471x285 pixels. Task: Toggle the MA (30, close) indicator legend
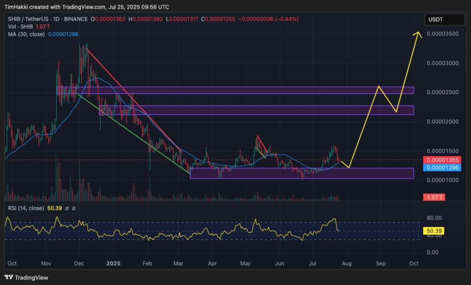(26, 34)
